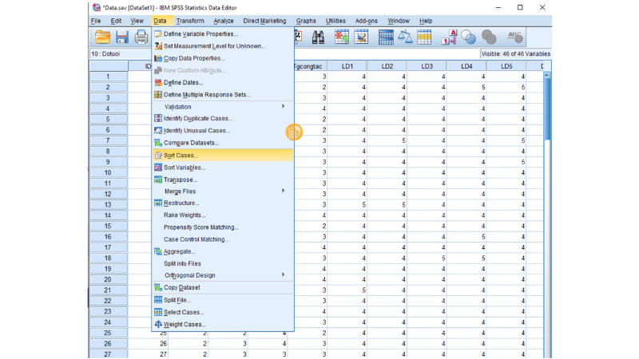Image resolution: width=639 pixels, height=359 pixels.
Task: Select the LD1 column header
Action: 347,66
